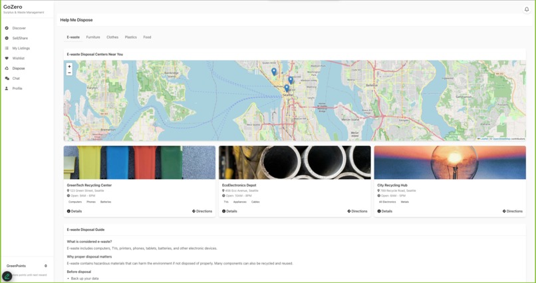Click the 456 Eco Avenue, Seattle address
This screenshot has height=283, width=536.
pyautogui.click(x=241, y=190)
